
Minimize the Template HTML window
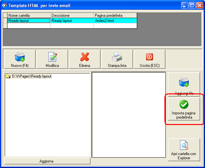click(x=185, y=5)
